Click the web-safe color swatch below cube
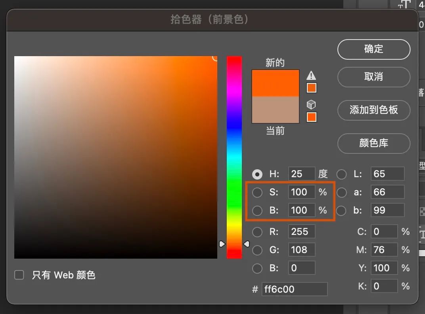The height and width of the screenshot is (314, 425). click(x=312, y=117)
